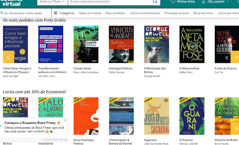The height and width of the screenshot is (145, 239).
Task: Click História do Brasil title link
Action: (226, 140)
